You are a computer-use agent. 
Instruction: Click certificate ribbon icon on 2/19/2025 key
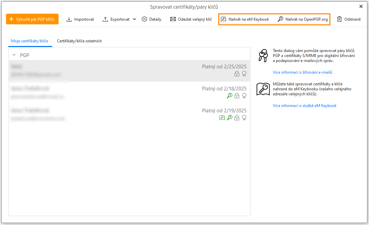[244, 118]
